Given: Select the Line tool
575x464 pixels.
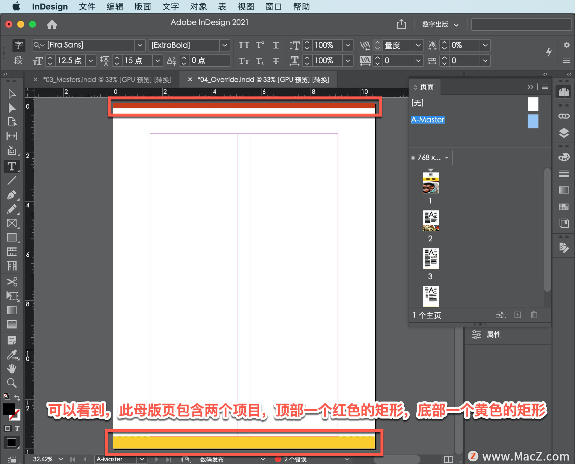Looking at the screenshot, I should click(x=12, y=181).
